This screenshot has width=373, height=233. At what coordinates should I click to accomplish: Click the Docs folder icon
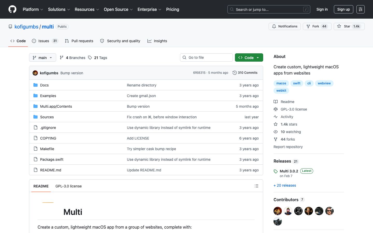(35, 85)
